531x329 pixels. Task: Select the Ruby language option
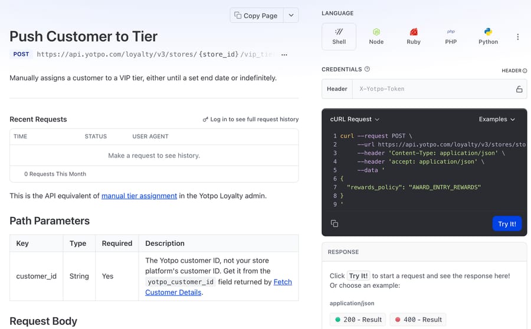coord(414,37)
